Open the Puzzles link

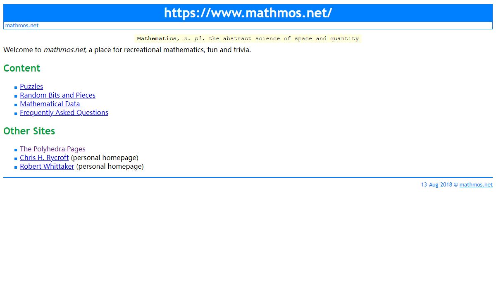(x=31, y=86)
